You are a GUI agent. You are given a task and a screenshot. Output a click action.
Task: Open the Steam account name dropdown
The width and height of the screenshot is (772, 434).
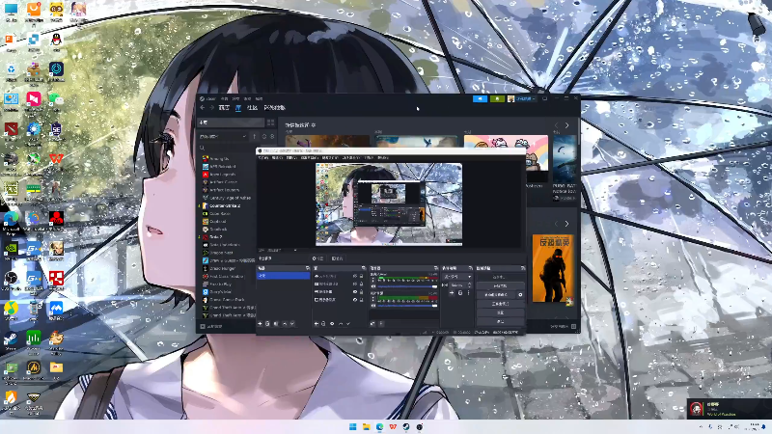click(x=526, y=98)
